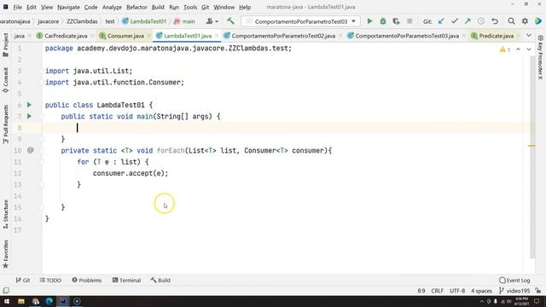This screenshot has width=546, height=307.
Task: Open the Build tool window
Action: [160, 281]
